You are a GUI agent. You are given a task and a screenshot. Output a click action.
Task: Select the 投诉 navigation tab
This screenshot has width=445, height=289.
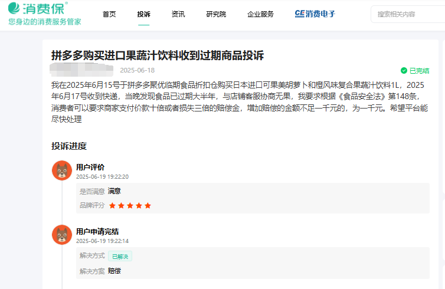point(143,14)
